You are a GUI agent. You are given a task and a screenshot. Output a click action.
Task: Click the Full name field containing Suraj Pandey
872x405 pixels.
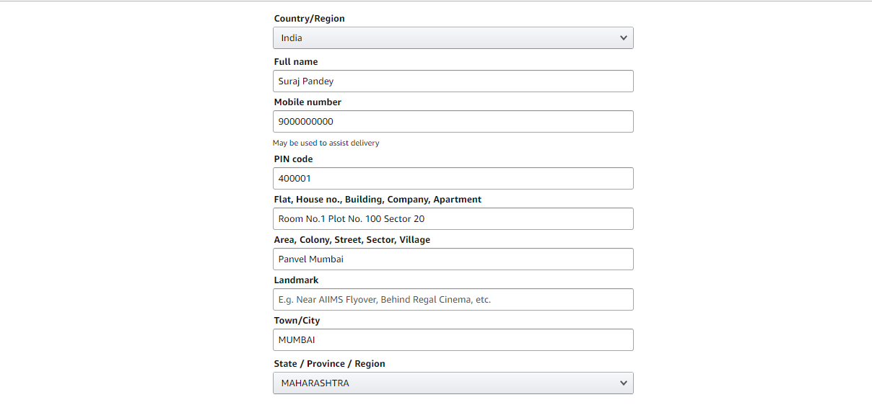point(453,81)
